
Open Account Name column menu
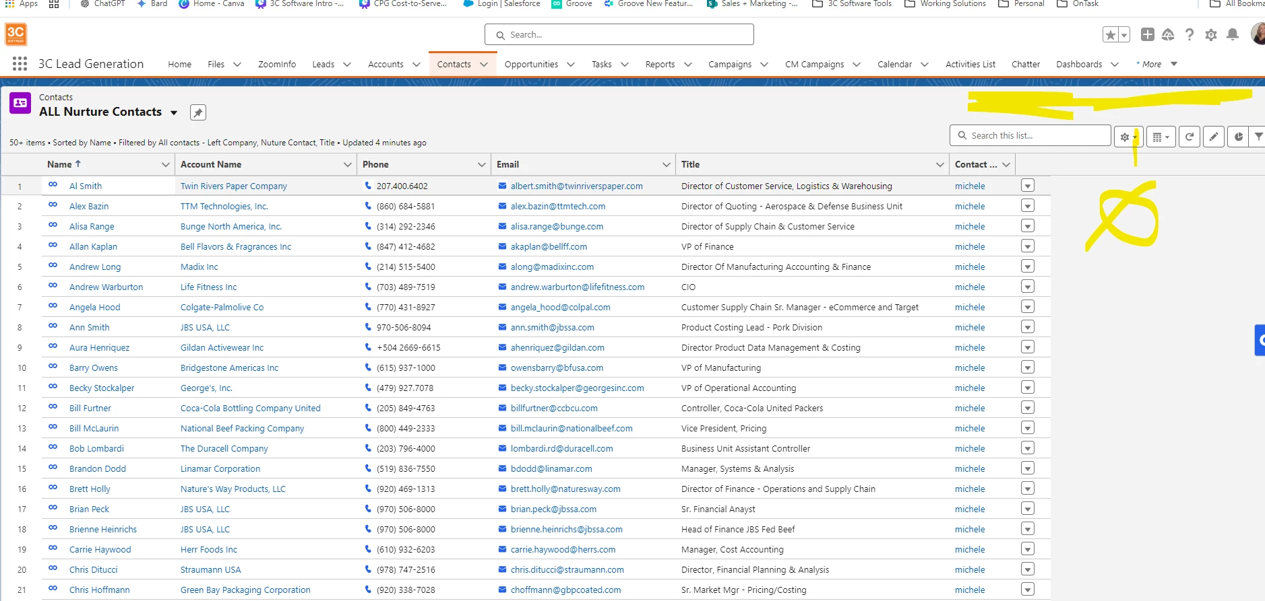coord(348,164)
